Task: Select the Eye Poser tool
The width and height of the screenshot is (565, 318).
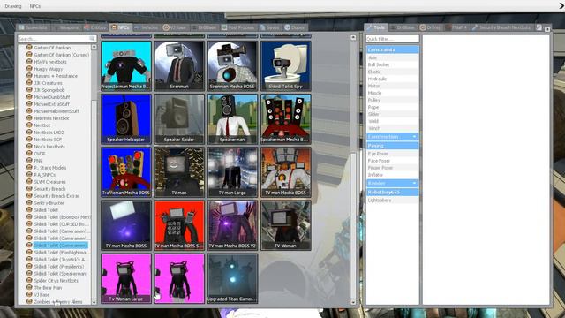Action: click(392, 154)
